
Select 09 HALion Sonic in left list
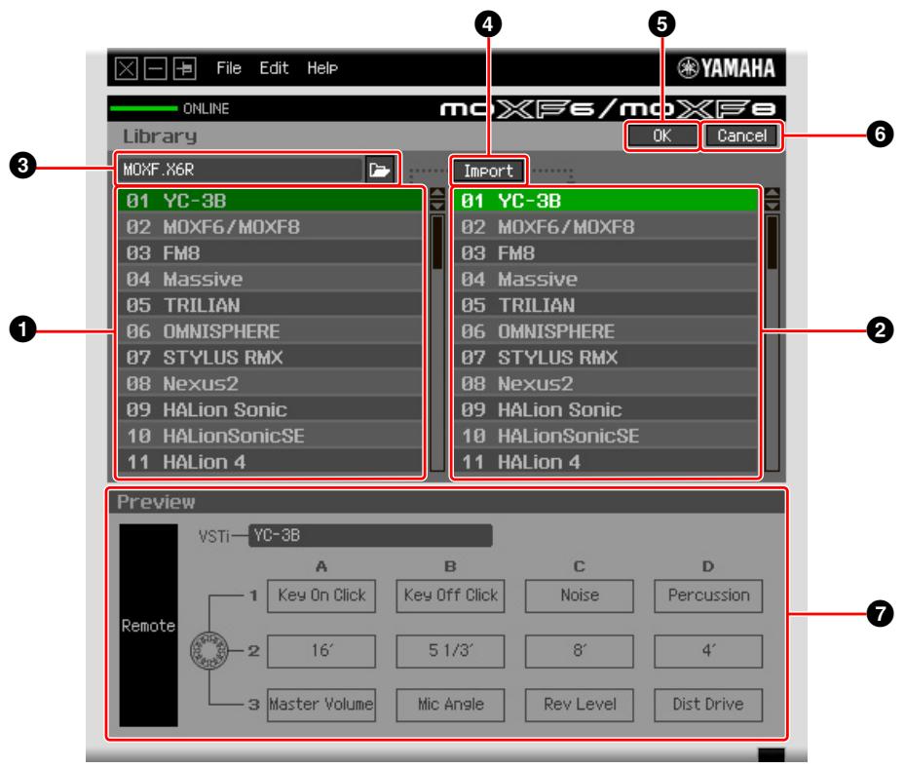270,409
